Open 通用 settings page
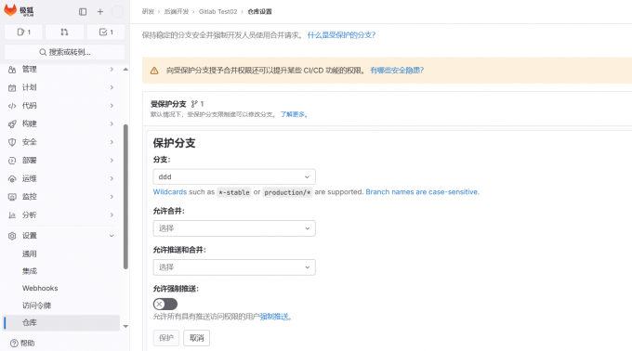This screenshot has width=632, height=351. point(29,253)
